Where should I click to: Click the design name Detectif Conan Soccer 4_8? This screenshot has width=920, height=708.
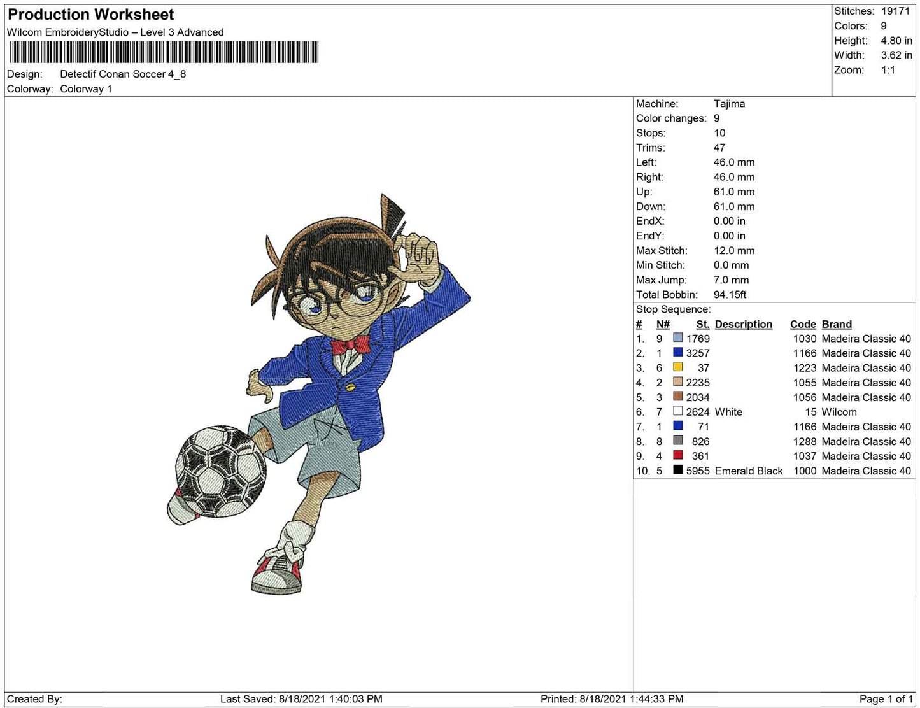pyautogui.click(x=123, y=74)
